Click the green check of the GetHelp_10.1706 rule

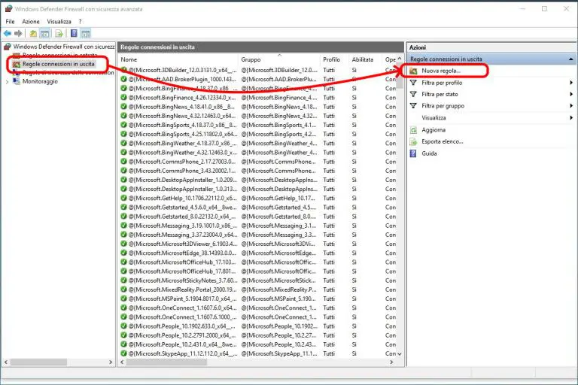coord(123,198)
